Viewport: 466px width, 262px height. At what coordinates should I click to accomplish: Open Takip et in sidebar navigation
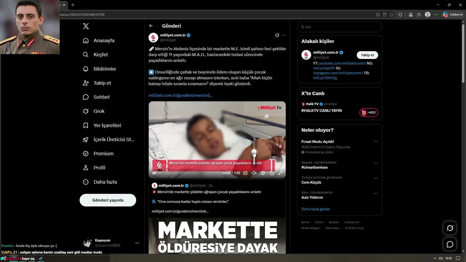(97, 83)
